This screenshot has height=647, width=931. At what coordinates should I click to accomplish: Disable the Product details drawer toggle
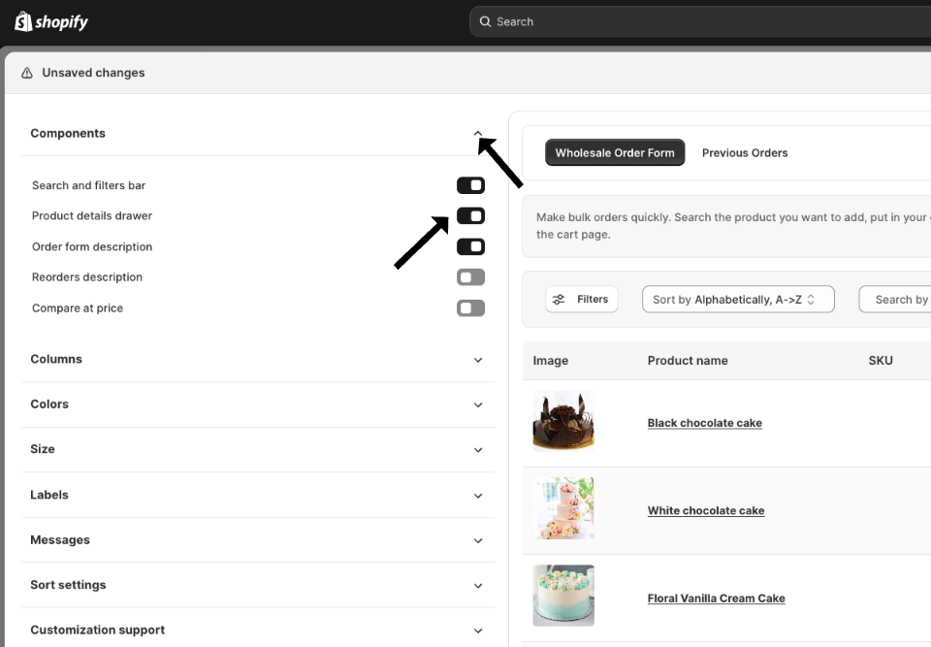(470, 216)
